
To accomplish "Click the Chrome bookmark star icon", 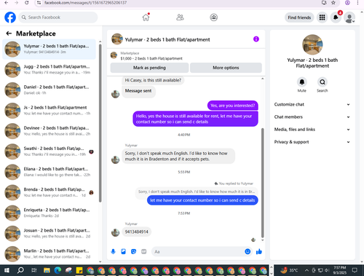I will [333, 3].
